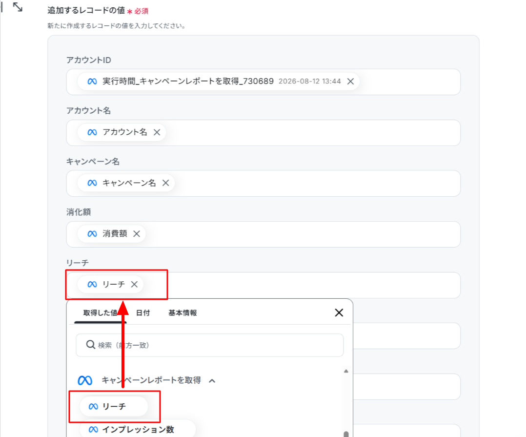This screenshot has height=437, width=526.
Task: Collapse the キャンペーンレポートを取得 section chevron
Action: tap(212, 381)
